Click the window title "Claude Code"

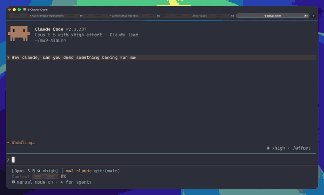tap(39, 10)
